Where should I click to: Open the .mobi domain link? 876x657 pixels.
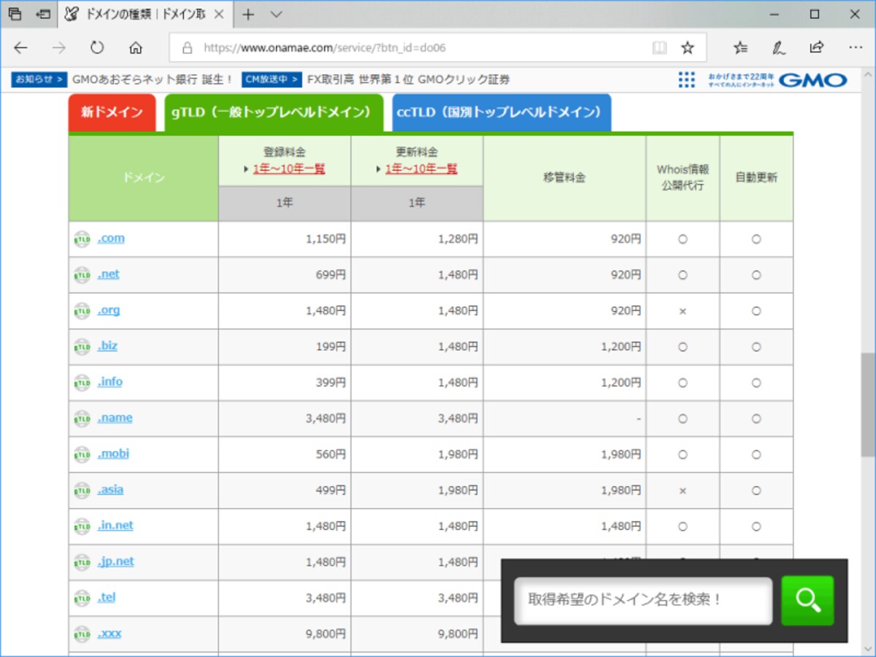[113, 453]
